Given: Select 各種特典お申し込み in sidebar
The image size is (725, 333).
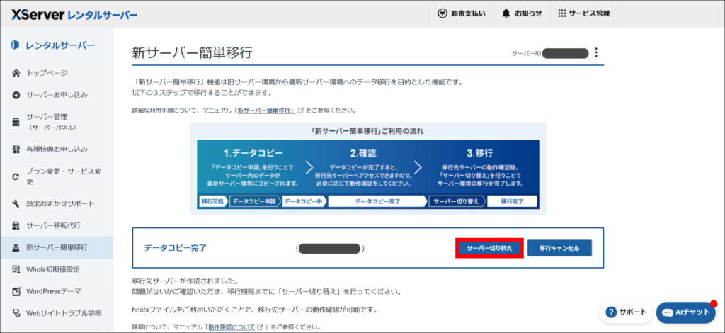Looking at the screenshot, I should click(57, 149).
